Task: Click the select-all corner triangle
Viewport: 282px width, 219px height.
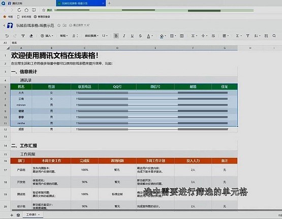Action: tap(8, 48)
